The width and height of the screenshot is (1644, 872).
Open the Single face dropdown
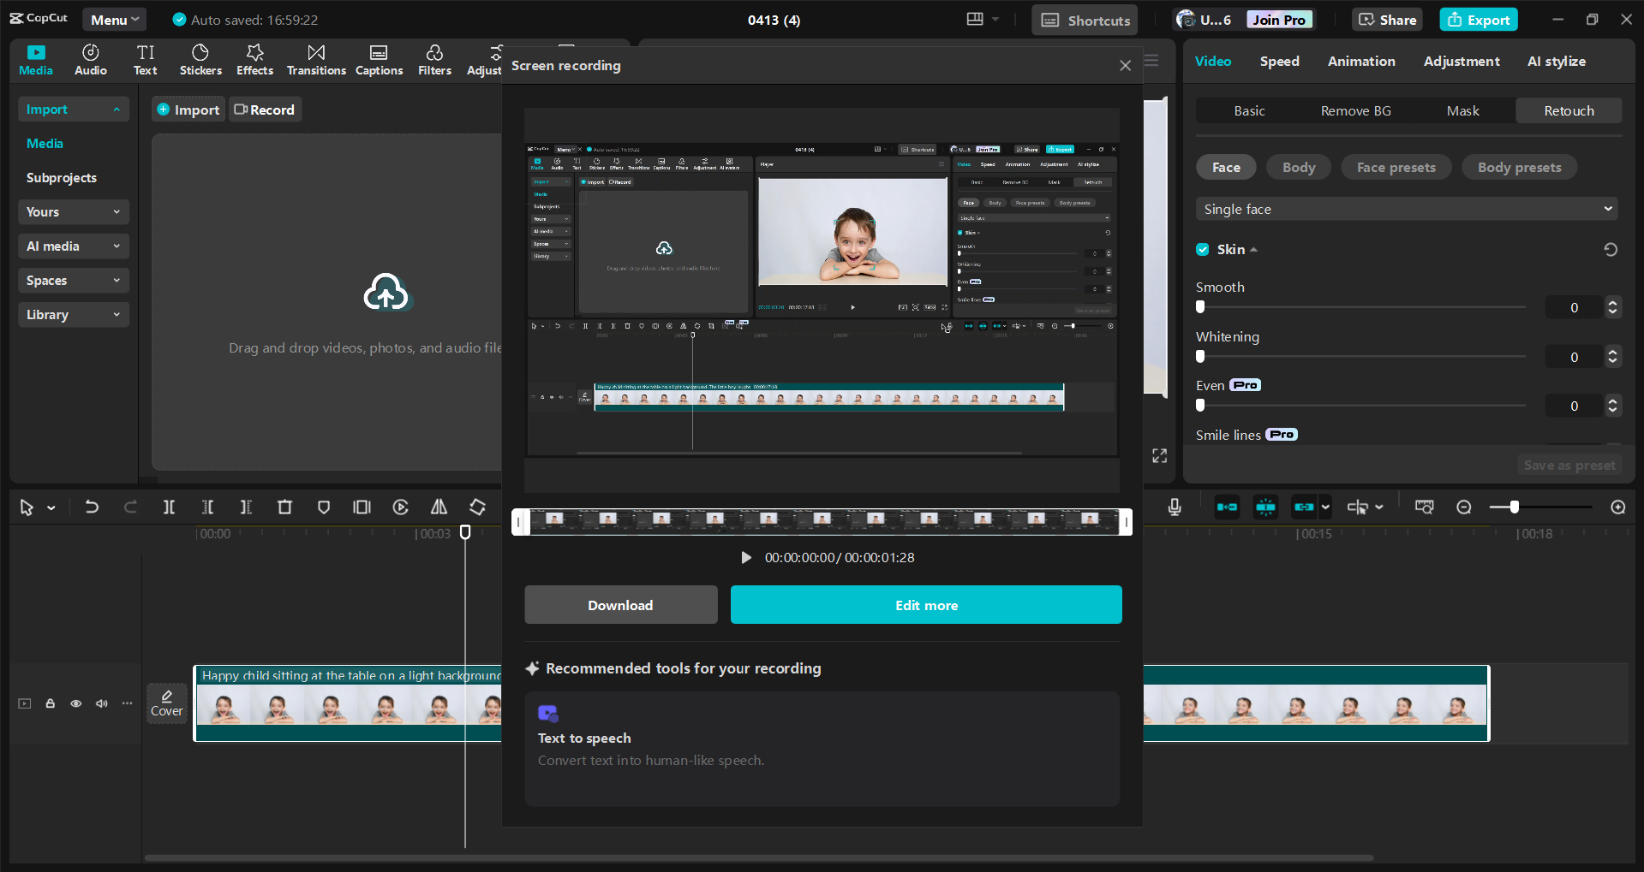point(1406,208)
